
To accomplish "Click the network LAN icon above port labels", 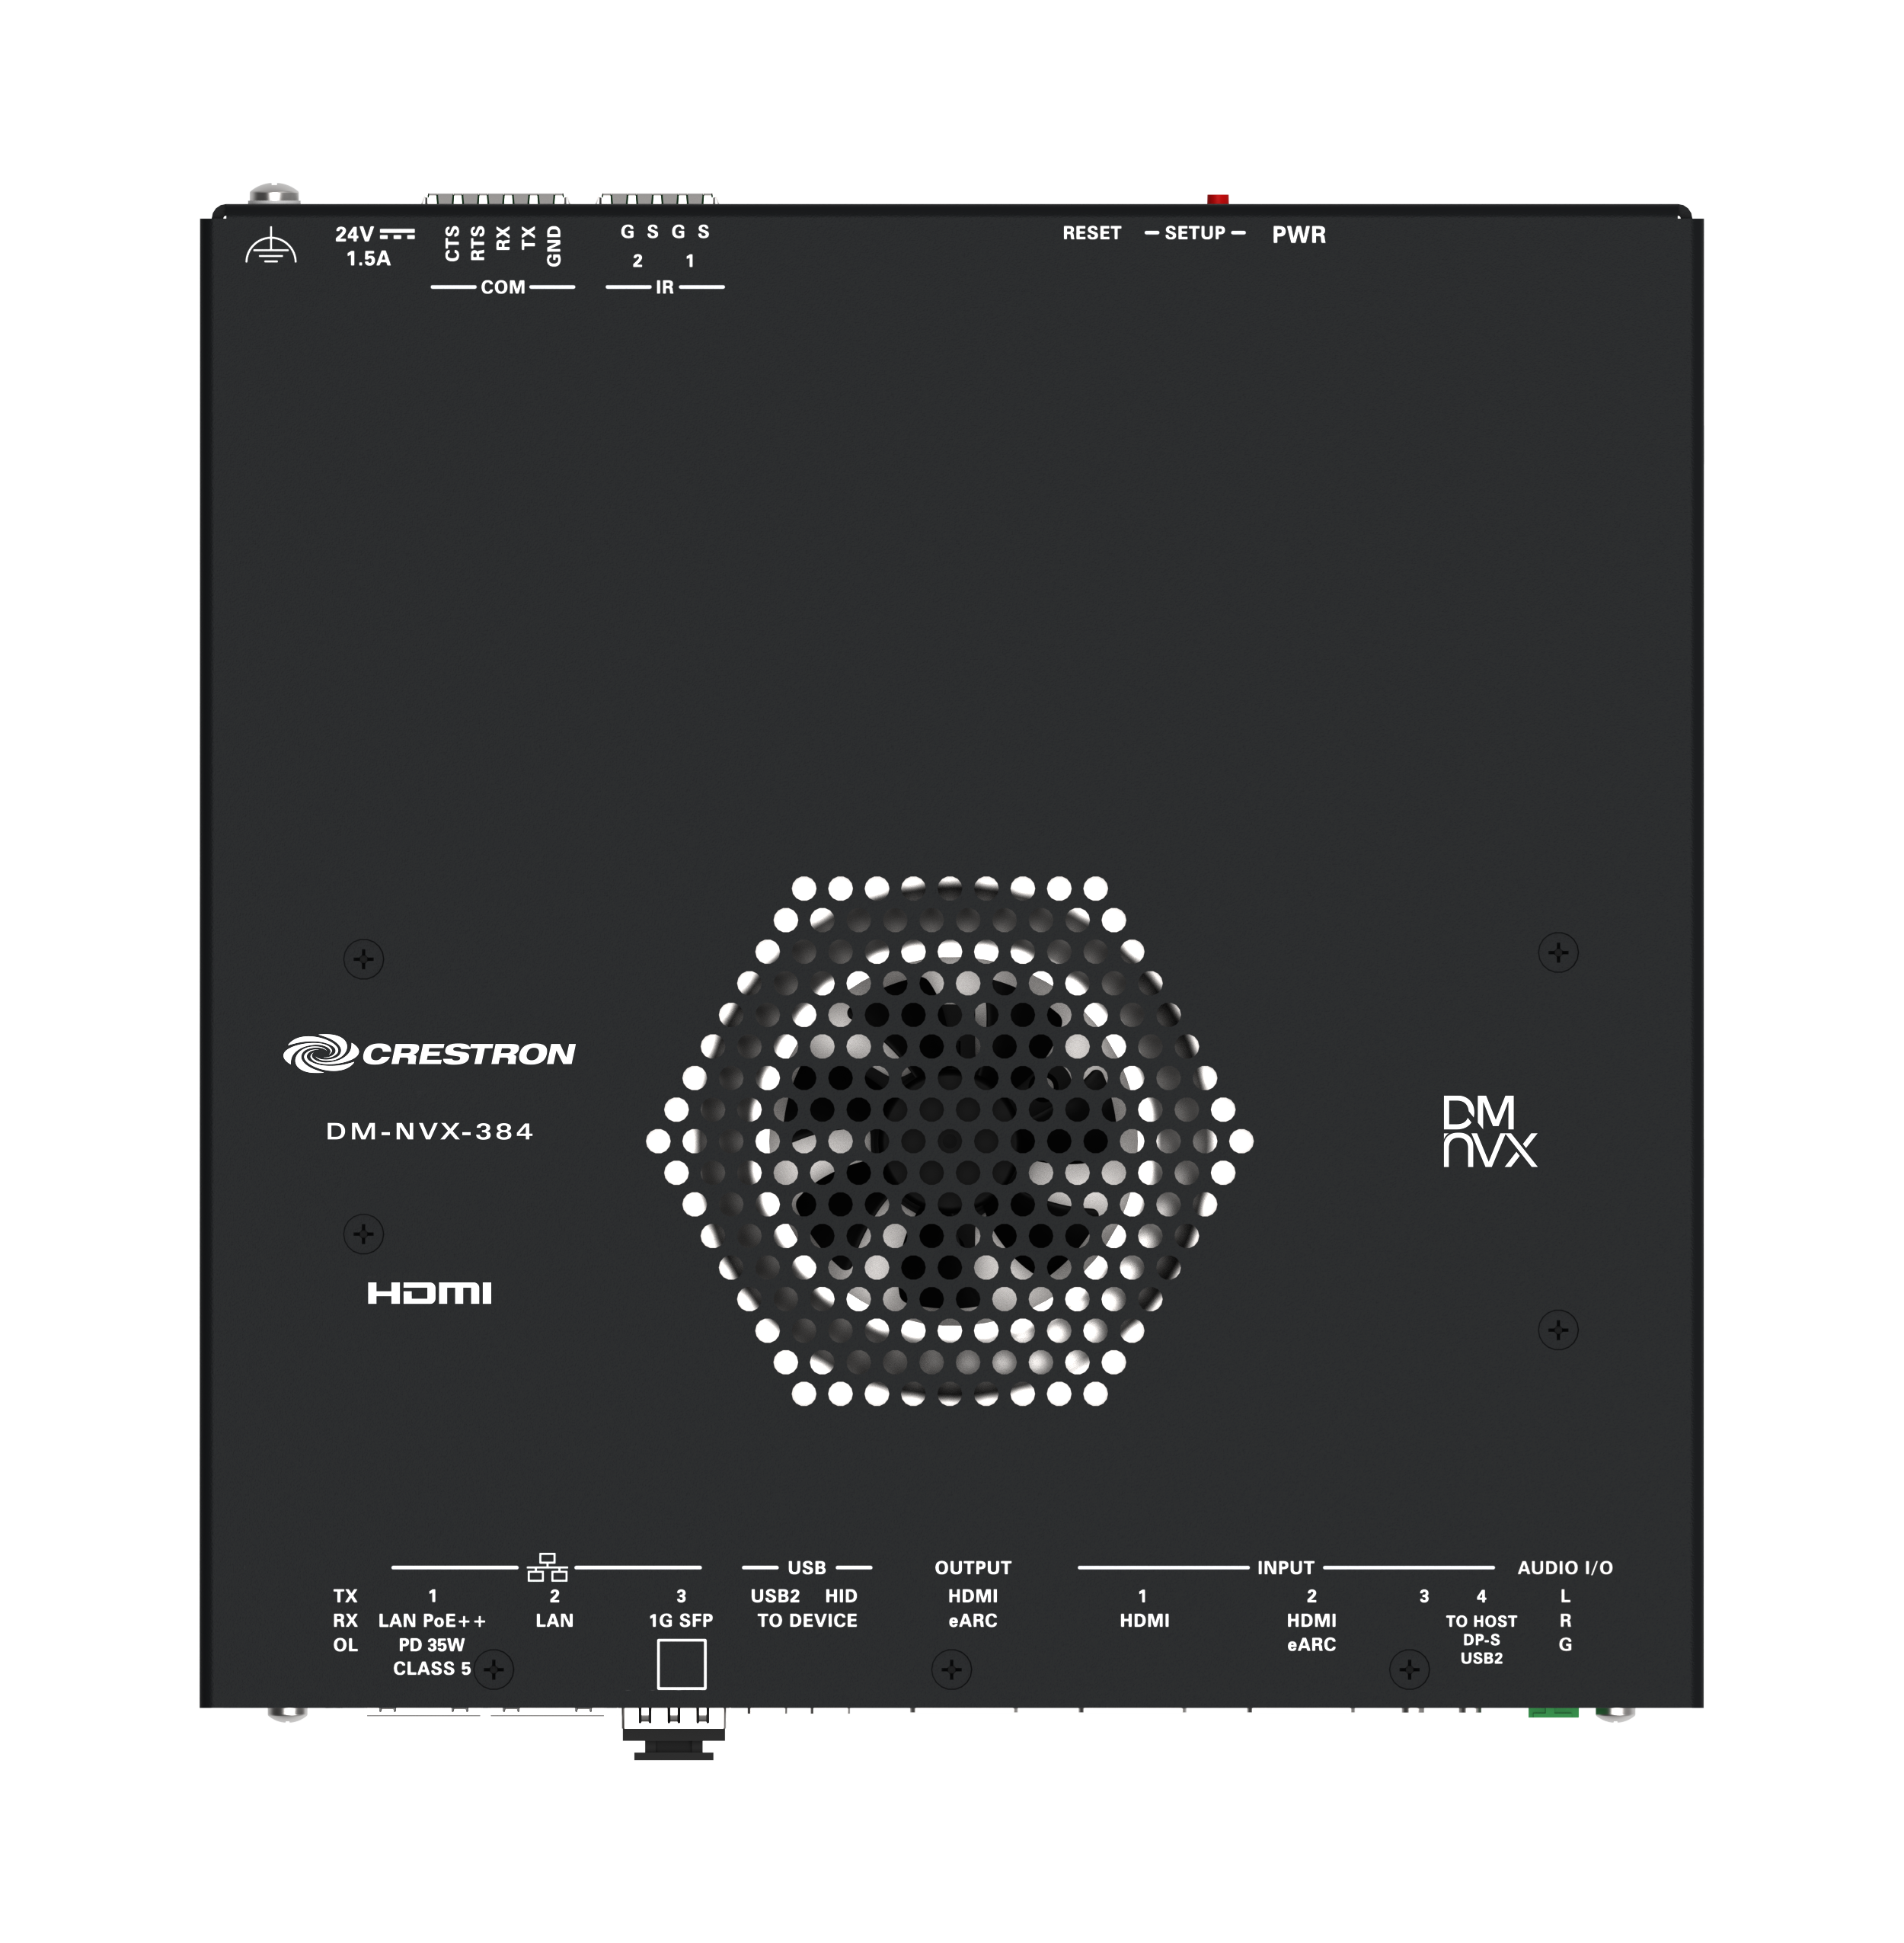I will tap(547, 1567).
